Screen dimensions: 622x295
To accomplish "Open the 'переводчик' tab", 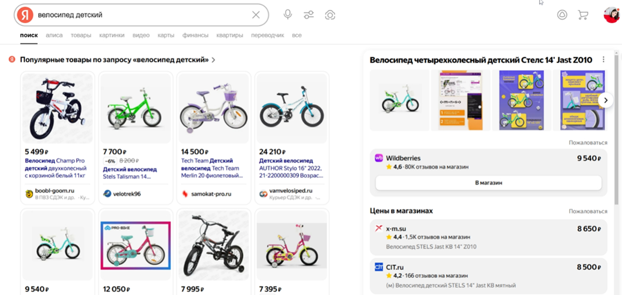I will pyautogui.click(x=267, y=35).
